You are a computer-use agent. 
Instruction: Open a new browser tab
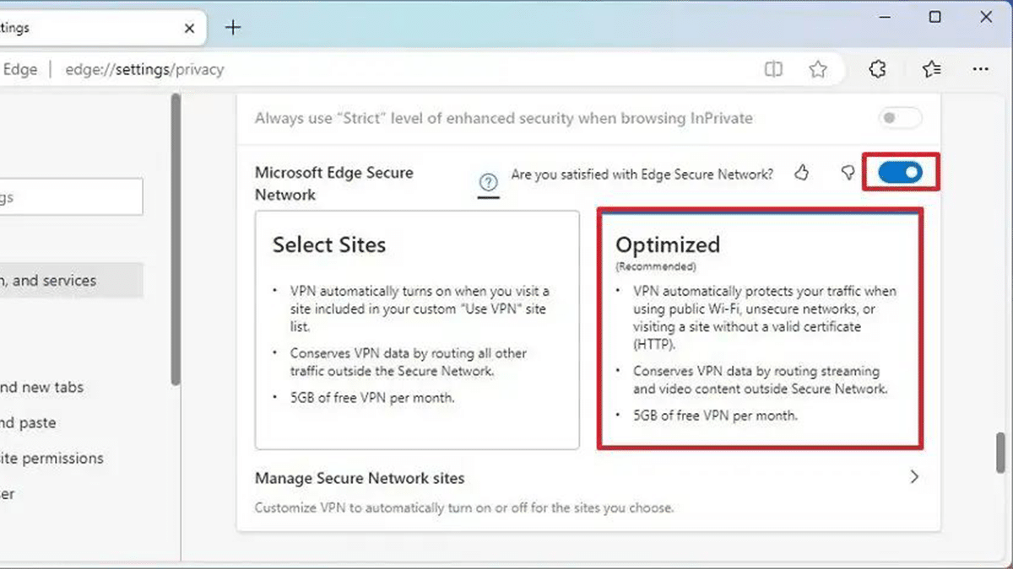point(232,27)
